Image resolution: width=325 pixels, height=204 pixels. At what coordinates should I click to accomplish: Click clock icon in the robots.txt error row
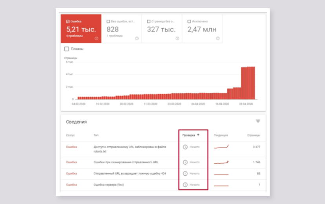click(x=185, y=147)
